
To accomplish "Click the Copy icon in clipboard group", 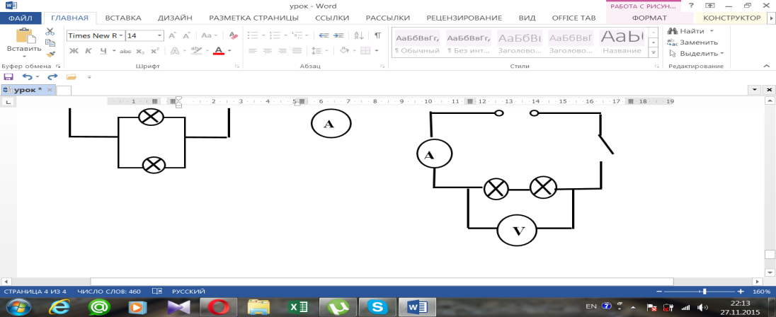I will click(50, 42).
